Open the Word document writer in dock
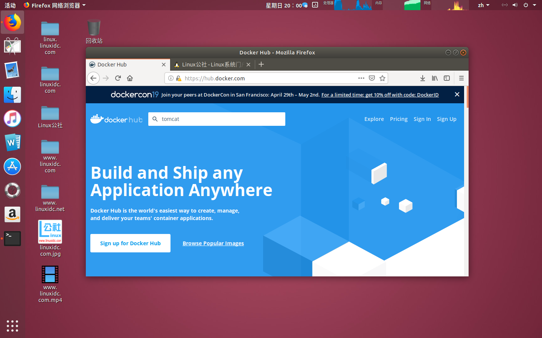The height and width of the screenshot is (338, 542). pyautogui.click(x=12, y=142)
